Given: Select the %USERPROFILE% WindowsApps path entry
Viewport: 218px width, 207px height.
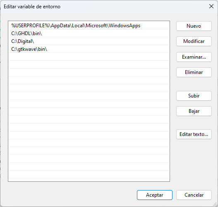Looking at the screenshot, I should (x=89, y=26).
